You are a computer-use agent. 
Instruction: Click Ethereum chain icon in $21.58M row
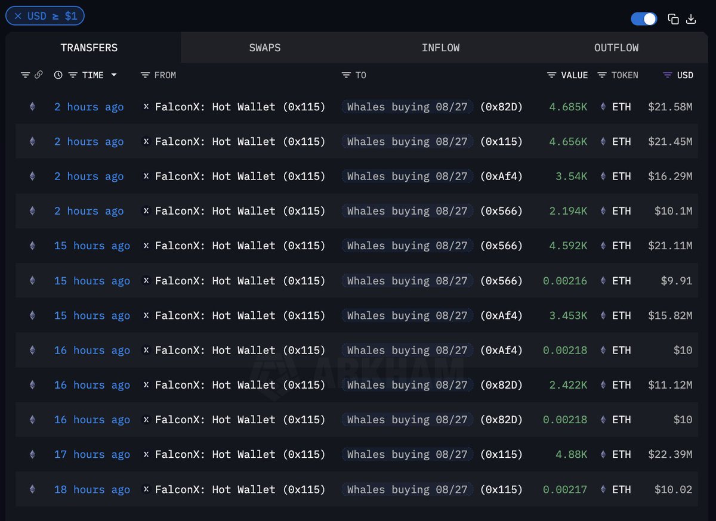point(32,107)
